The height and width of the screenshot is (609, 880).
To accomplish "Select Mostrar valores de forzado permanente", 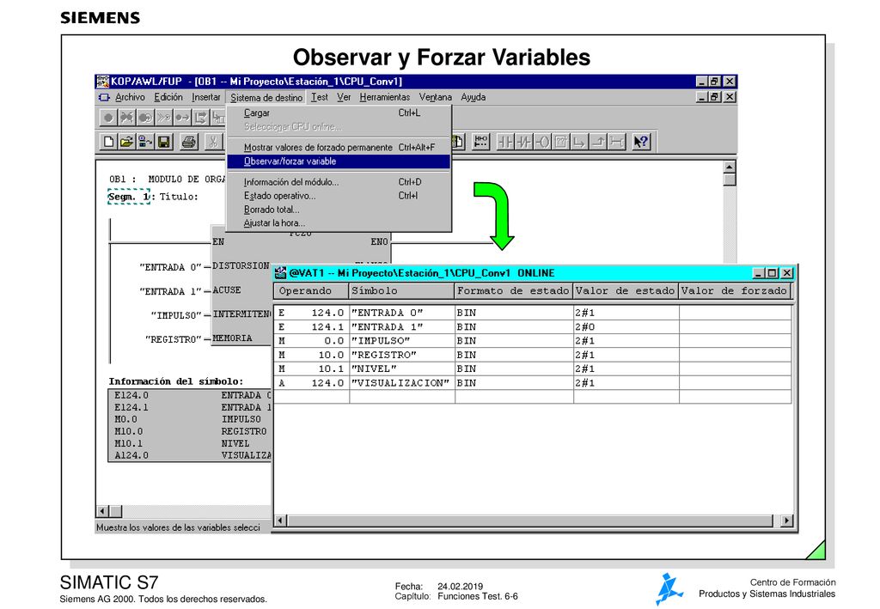I will [339, 148].
